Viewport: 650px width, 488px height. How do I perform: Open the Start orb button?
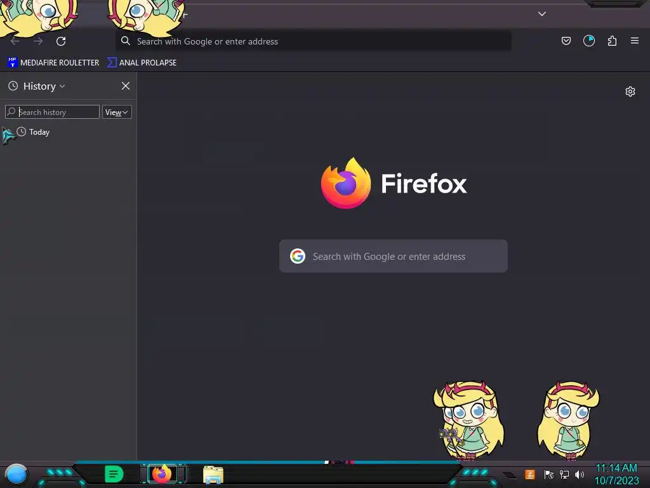(16, 474)
